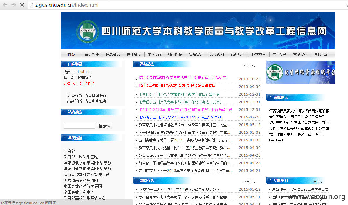Open 国家精品课程资源网 link
Image resolution: width=348 pixels, height=205 pixels.
81,180
